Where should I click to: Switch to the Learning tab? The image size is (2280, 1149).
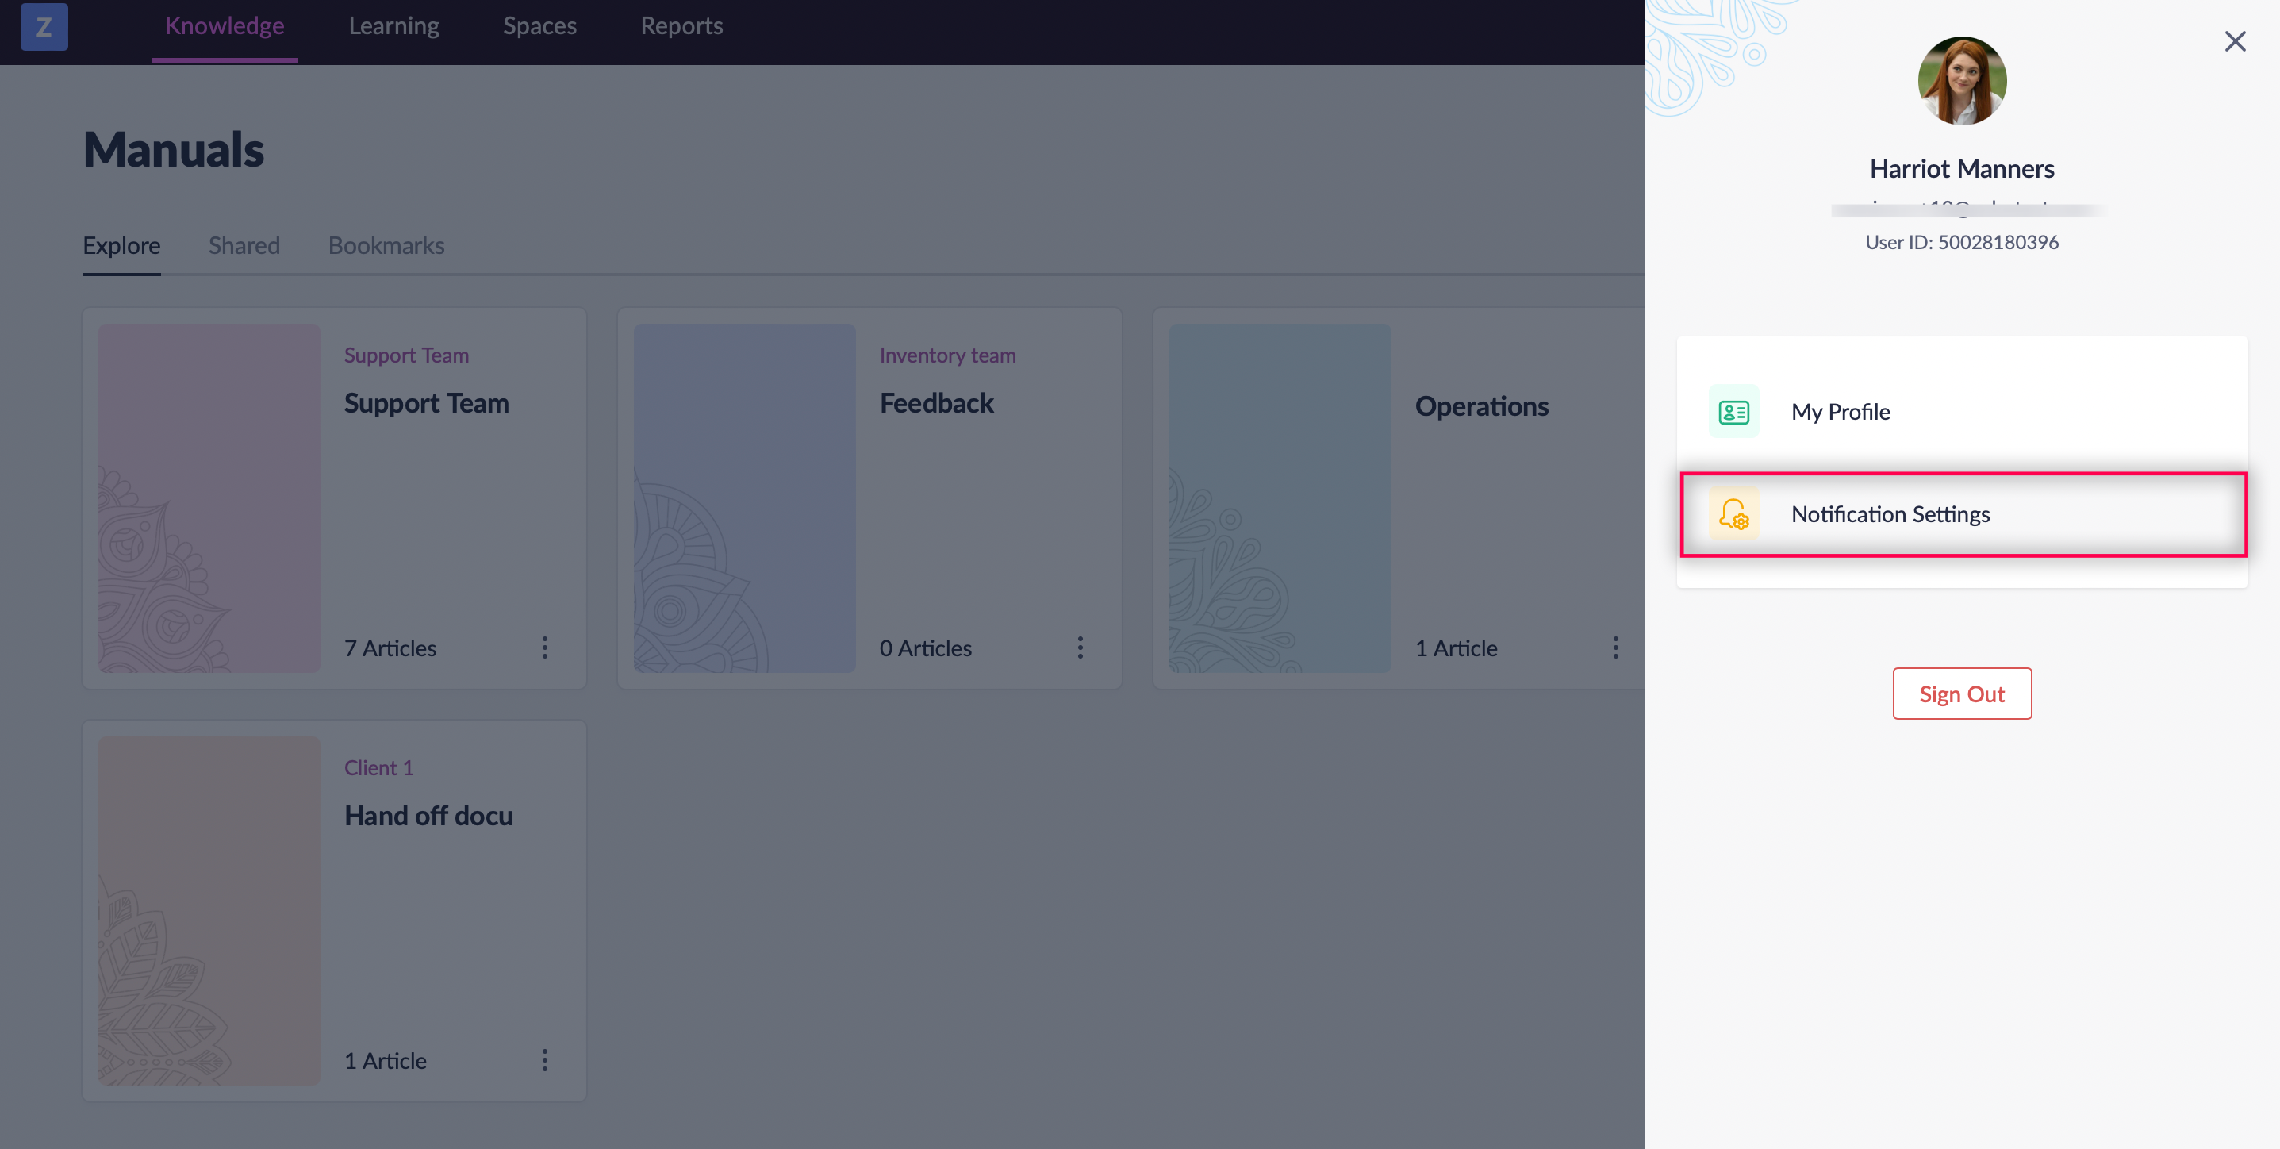click(393, 26)
